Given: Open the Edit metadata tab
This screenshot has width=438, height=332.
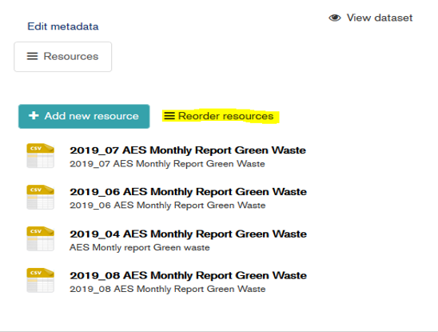Looking at the screenshot, I should [63, 26].
